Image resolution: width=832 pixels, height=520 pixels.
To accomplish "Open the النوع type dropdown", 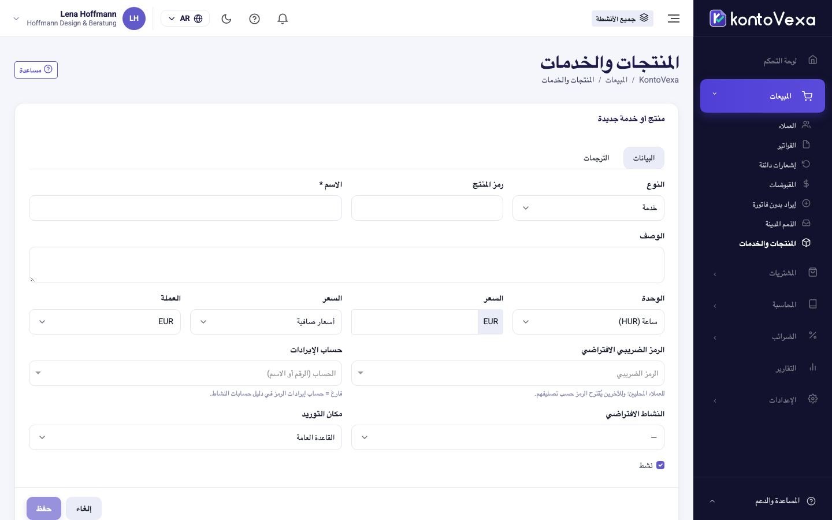I will pos(588,207).
